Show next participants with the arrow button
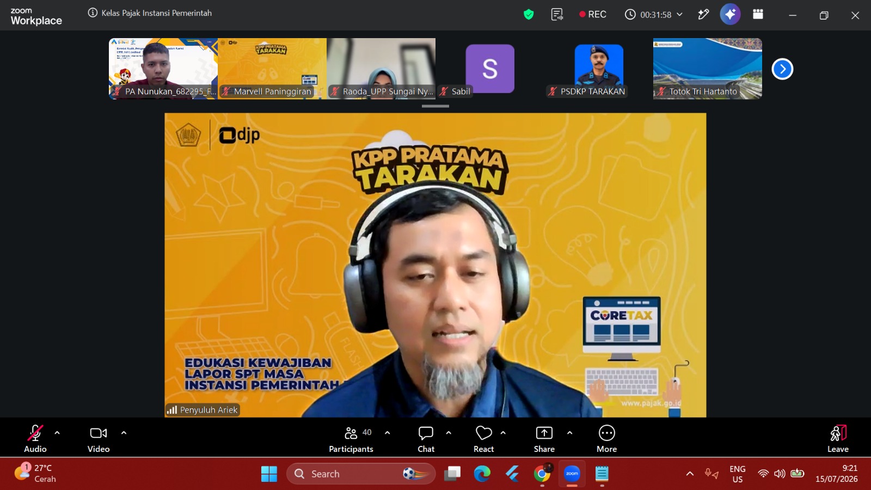The height and width of the screenshot is (490, 871). [782, 69]
